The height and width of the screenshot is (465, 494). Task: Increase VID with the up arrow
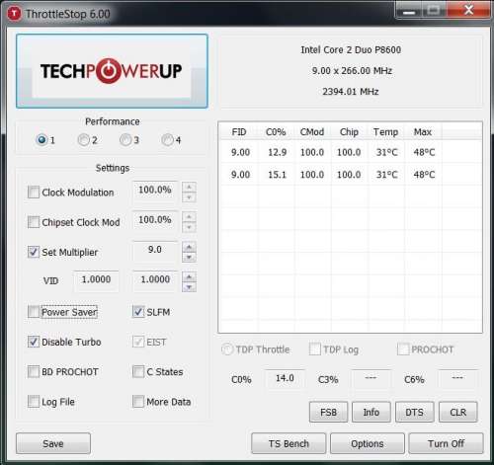[189, 276]
